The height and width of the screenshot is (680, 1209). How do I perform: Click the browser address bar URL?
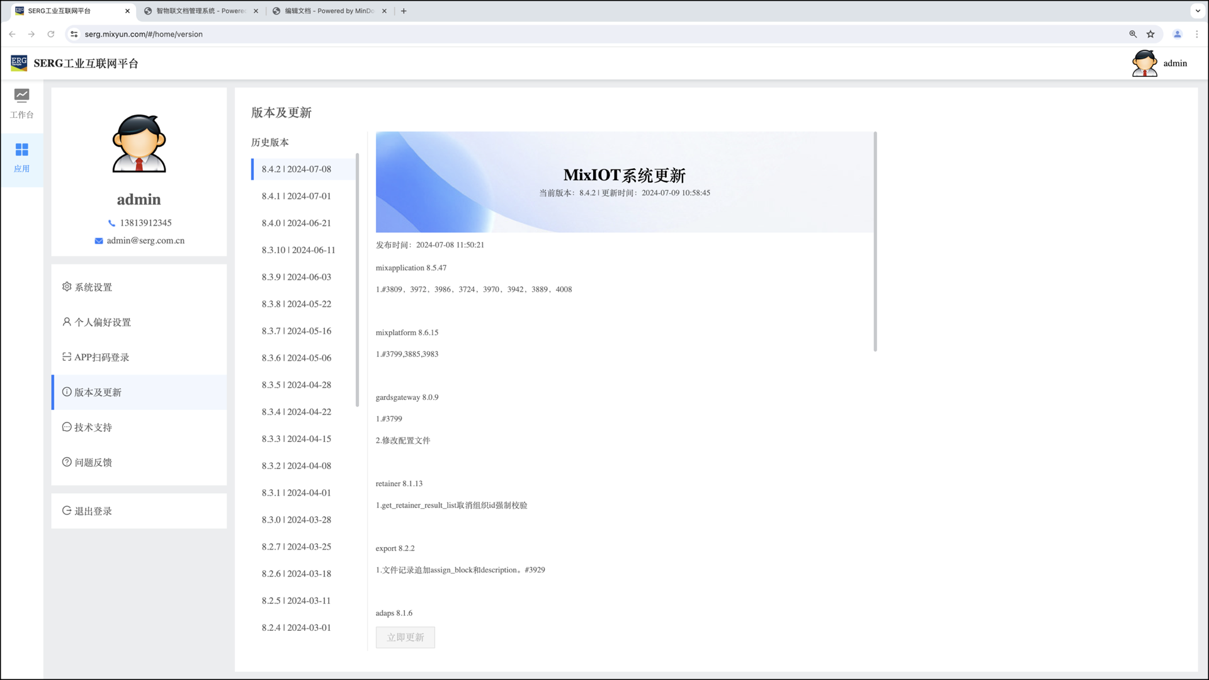pos(144,34)
